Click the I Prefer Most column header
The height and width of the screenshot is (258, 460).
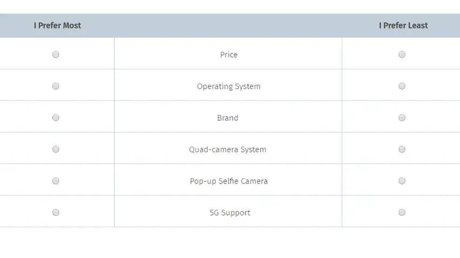57,25
